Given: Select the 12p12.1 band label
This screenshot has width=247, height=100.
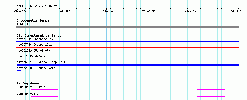Looking at the screenshot, I should pos(22,24).
